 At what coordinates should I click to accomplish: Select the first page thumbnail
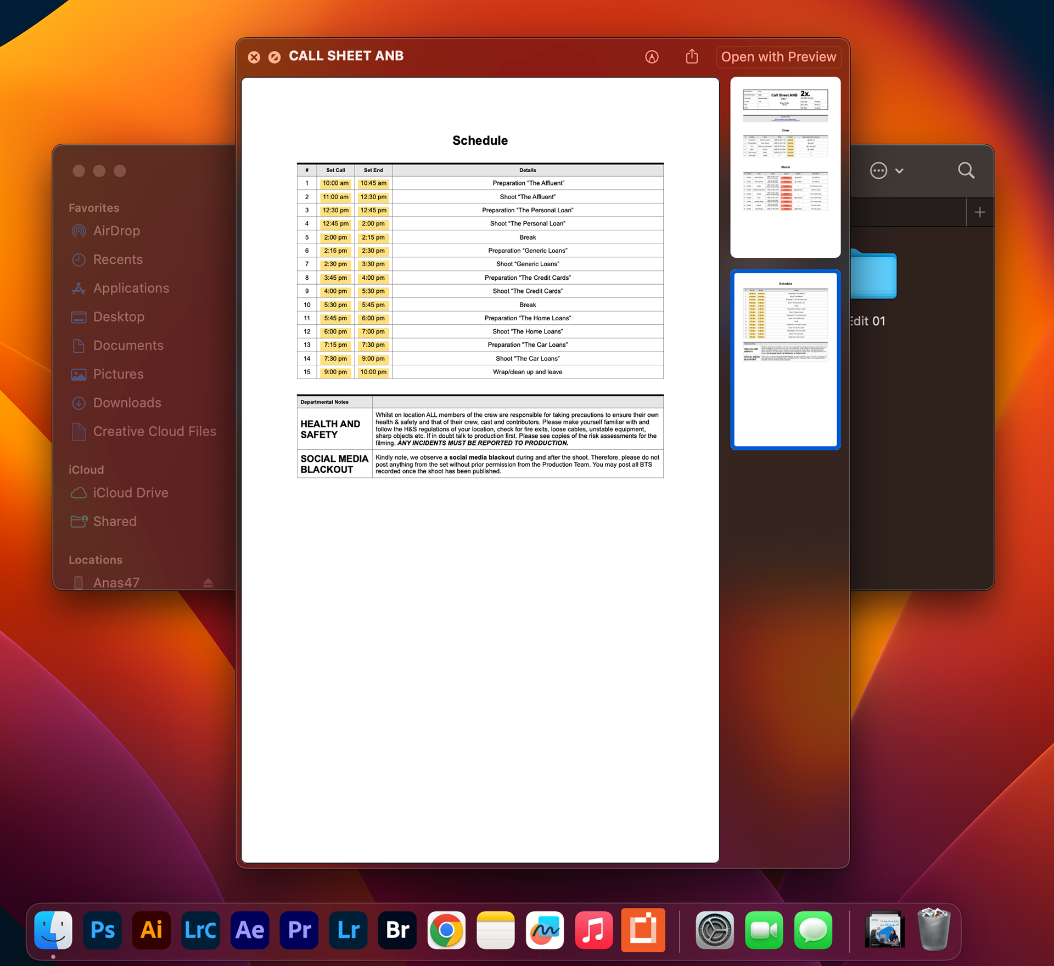785,167
